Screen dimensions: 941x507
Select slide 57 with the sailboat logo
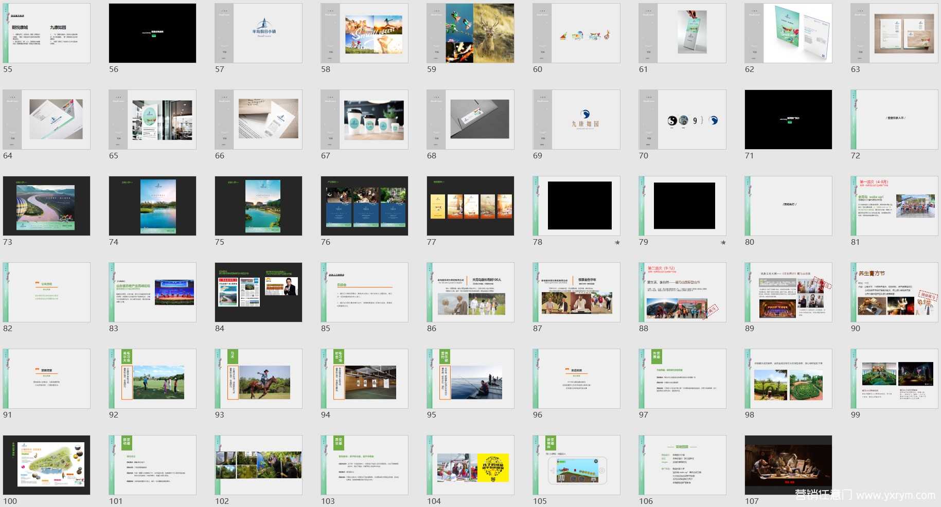258,33
